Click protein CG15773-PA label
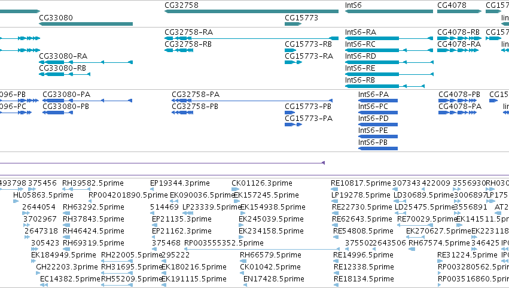Viewport: 509px width, 288px height. pyautogui.click(x=309, y=119)
